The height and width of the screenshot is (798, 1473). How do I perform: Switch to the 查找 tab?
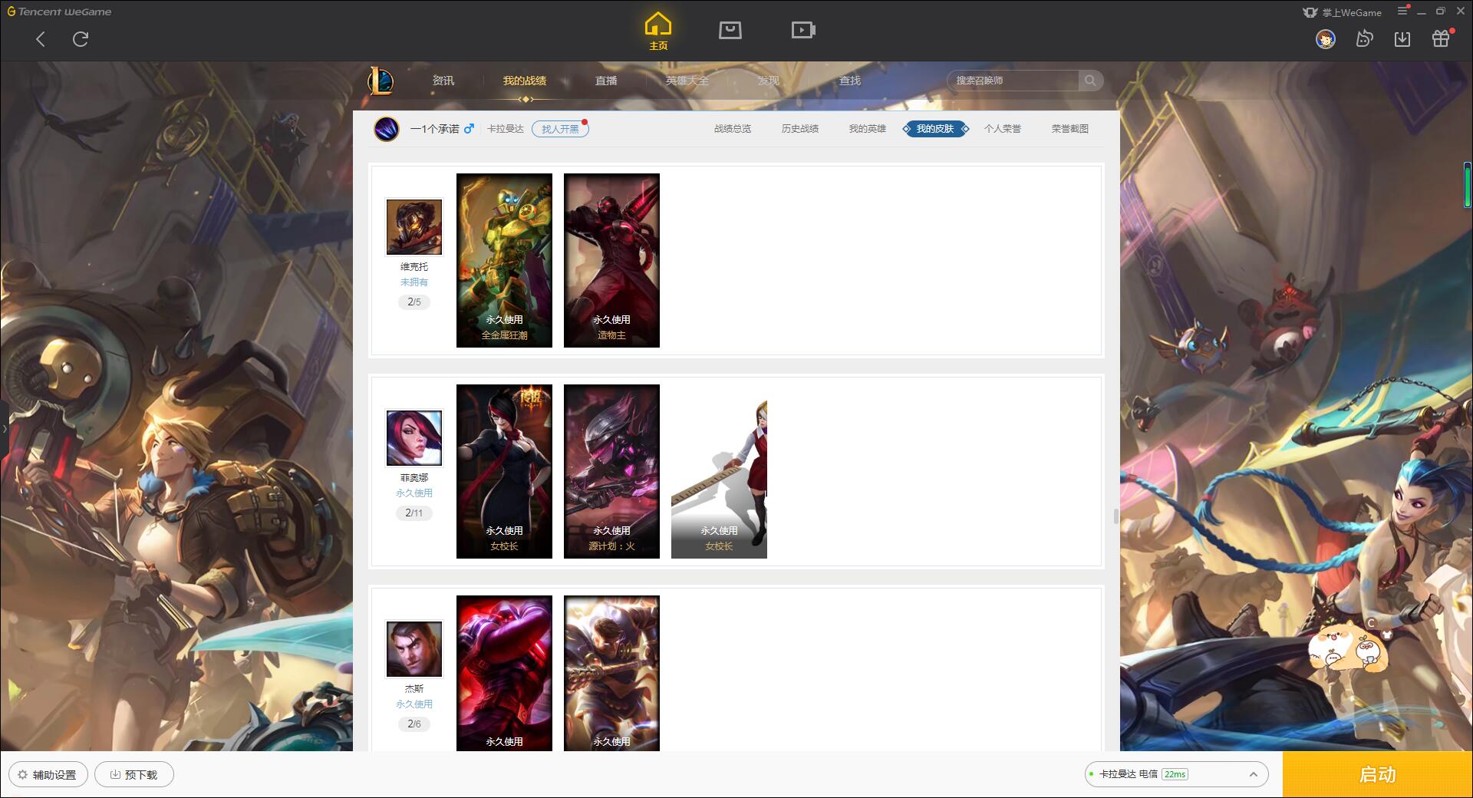850,81
